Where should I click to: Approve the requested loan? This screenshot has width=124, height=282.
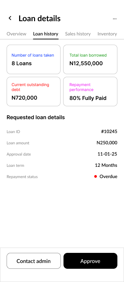coord(90,261)
